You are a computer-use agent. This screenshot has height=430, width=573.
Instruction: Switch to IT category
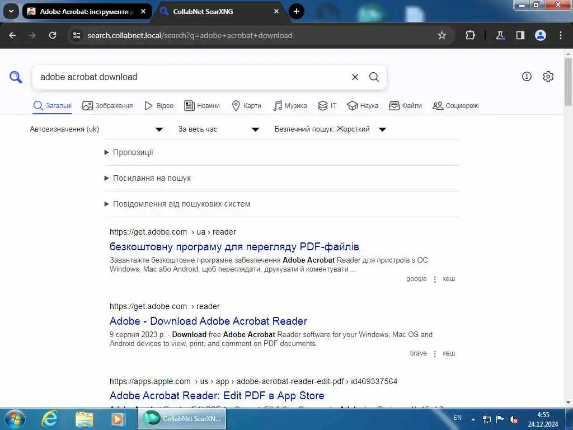327,106
